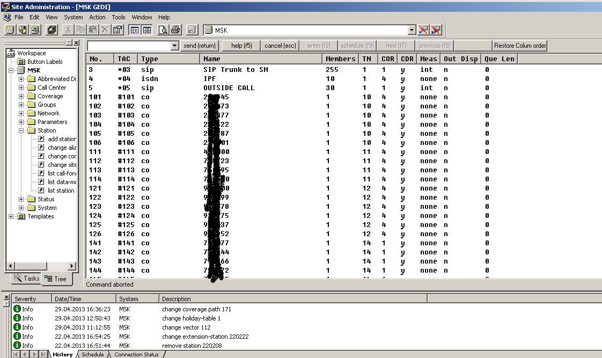Click left arrow of tree panel scrollbar
Image resolution: width=602 pixels, height=358 pixels.
pyautogui.click(x=10, y=266)
